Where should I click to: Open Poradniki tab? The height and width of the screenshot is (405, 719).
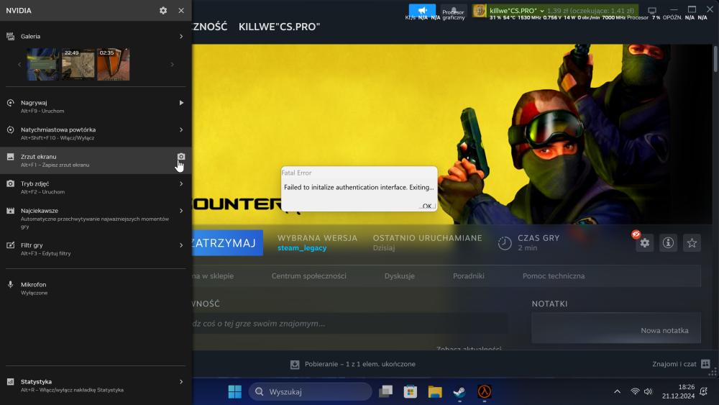tap(468, 276)
